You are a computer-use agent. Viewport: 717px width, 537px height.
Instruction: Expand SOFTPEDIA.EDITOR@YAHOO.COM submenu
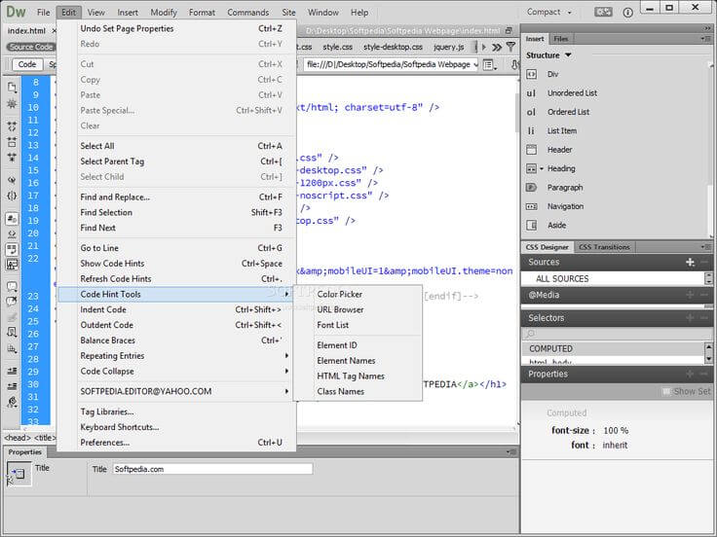[286, 391]
